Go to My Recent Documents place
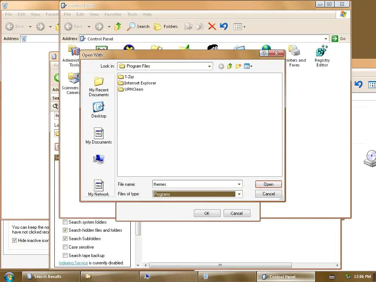 click(x=99, y=87)
